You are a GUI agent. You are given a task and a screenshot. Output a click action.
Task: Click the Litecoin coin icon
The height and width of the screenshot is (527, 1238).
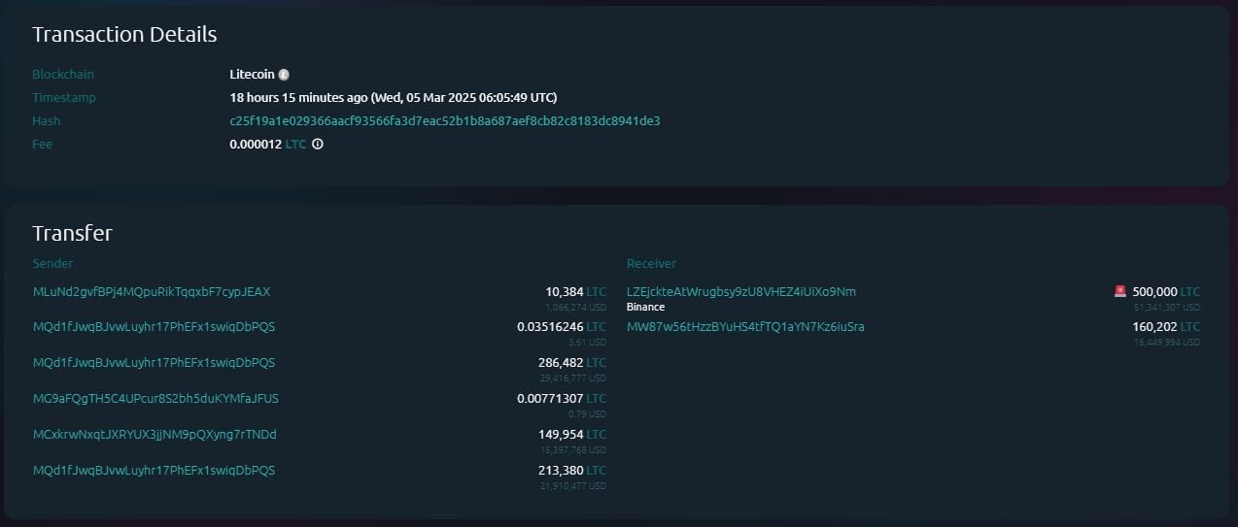tap(284, 75)
